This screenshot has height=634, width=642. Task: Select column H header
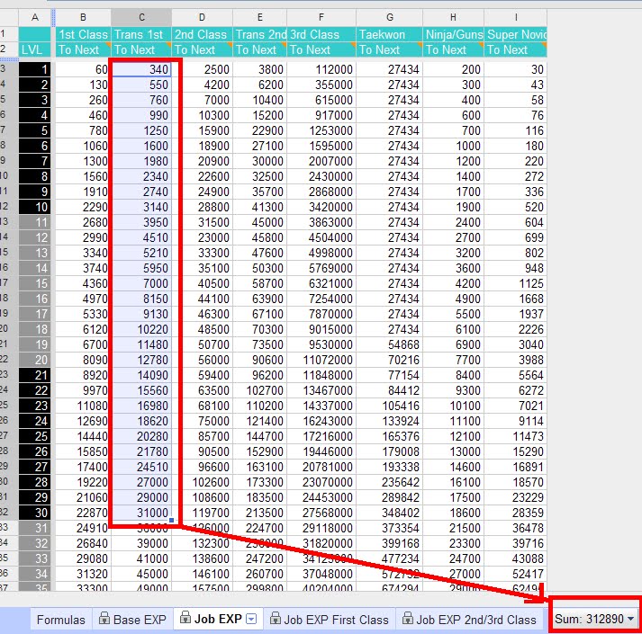pos(453,18)
